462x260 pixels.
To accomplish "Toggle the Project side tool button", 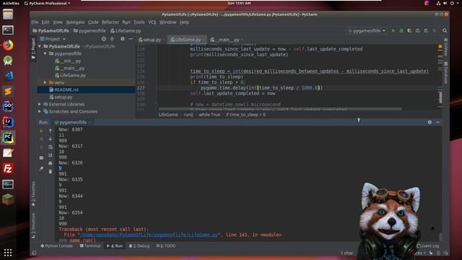I will pos(33,48).
